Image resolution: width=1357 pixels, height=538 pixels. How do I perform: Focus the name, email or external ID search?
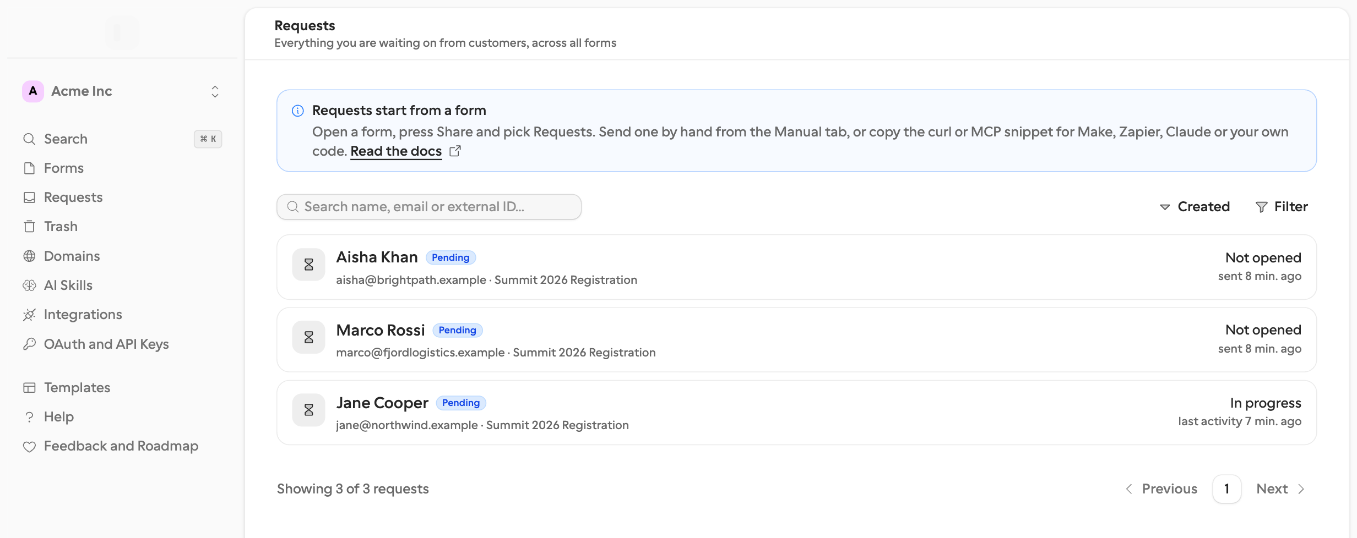429,207
